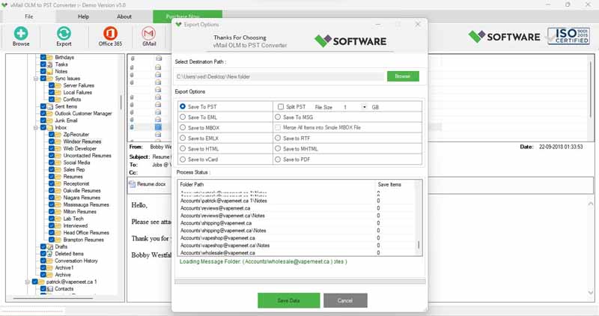Click the Conversation History folder icon
The width and height of the screenshot is (599, 316).
tap(50, 261)
